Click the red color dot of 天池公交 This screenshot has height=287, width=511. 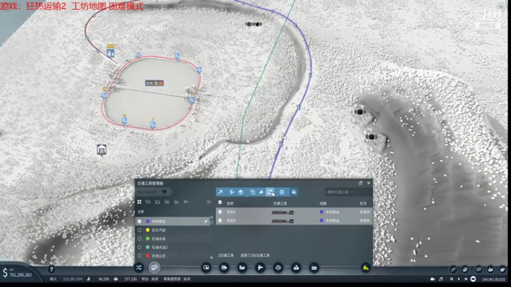(148, 256)
